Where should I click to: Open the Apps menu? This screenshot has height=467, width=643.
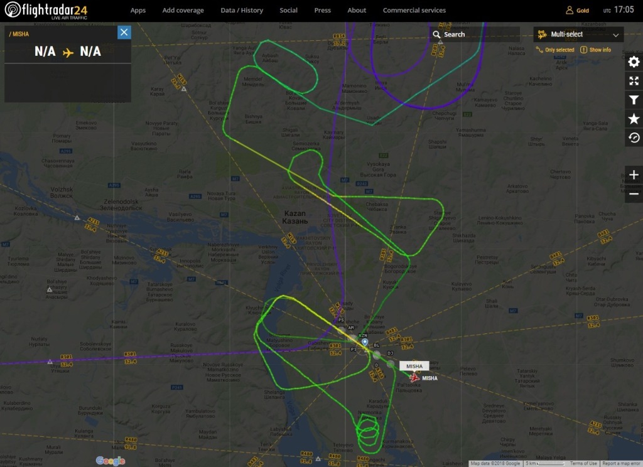(x=138, y=10)
